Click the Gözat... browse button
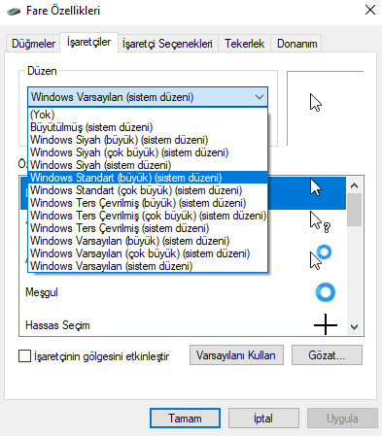The width and height of the screenshot is (382, 436). pyautogui.click(x=327, y=355)
